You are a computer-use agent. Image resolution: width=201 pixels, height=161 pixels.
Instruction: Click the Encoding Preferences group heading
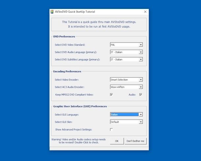67,71
